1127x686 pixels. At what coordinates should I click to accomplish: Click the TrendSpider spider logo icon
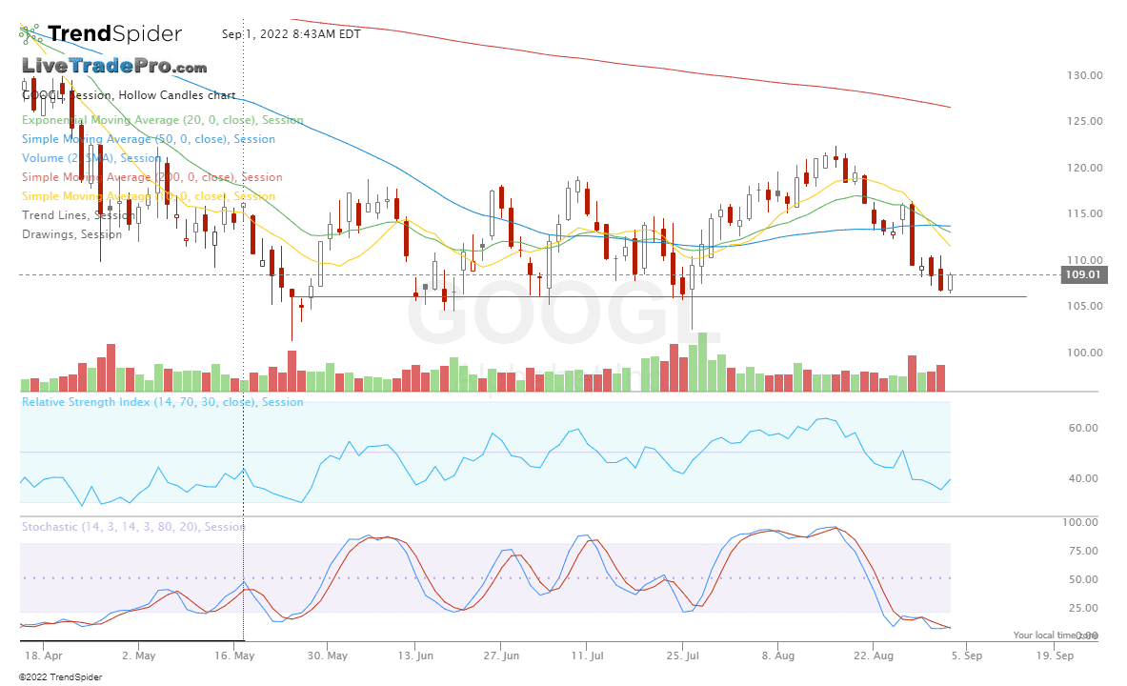[31, 34]
